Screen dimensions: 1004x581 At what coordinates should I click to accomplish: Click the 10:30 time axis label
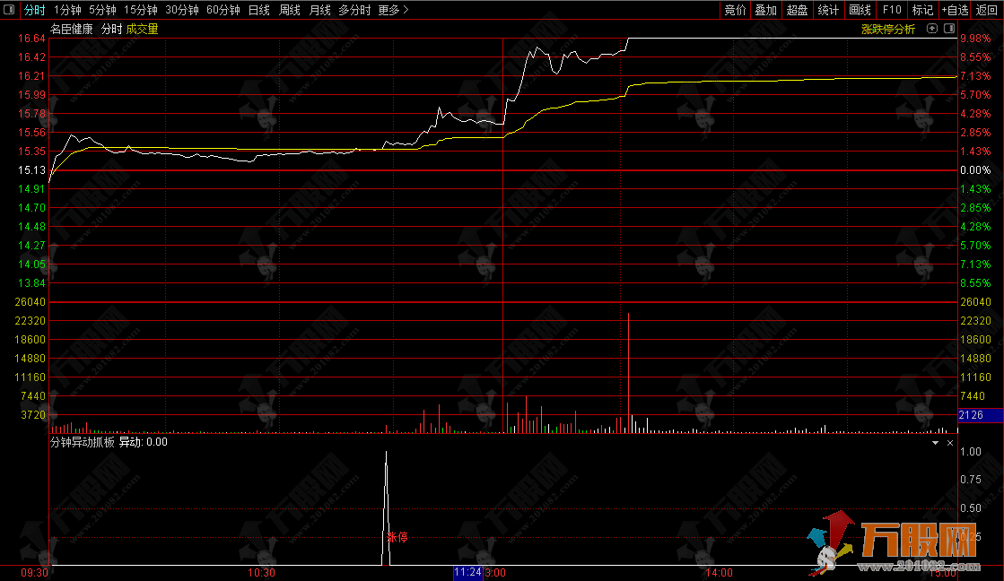tap(261, 573)
